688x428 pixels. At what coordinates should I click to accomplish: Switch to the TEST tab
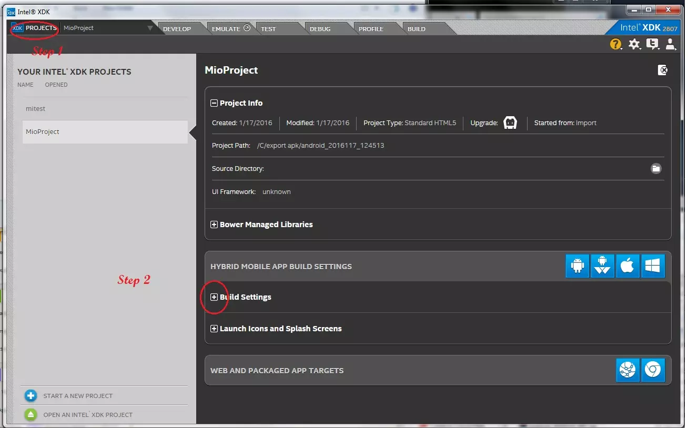268,29
